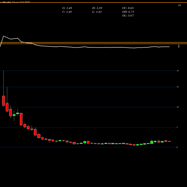Click the high price value H: 1.59

pyautogui.click(x=97, y=8)
